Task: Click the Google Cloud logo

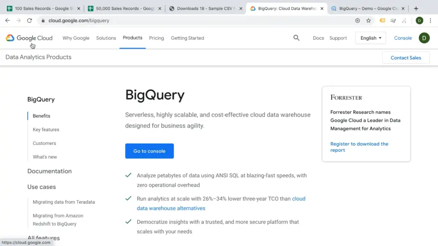Action: click(29, 38)
